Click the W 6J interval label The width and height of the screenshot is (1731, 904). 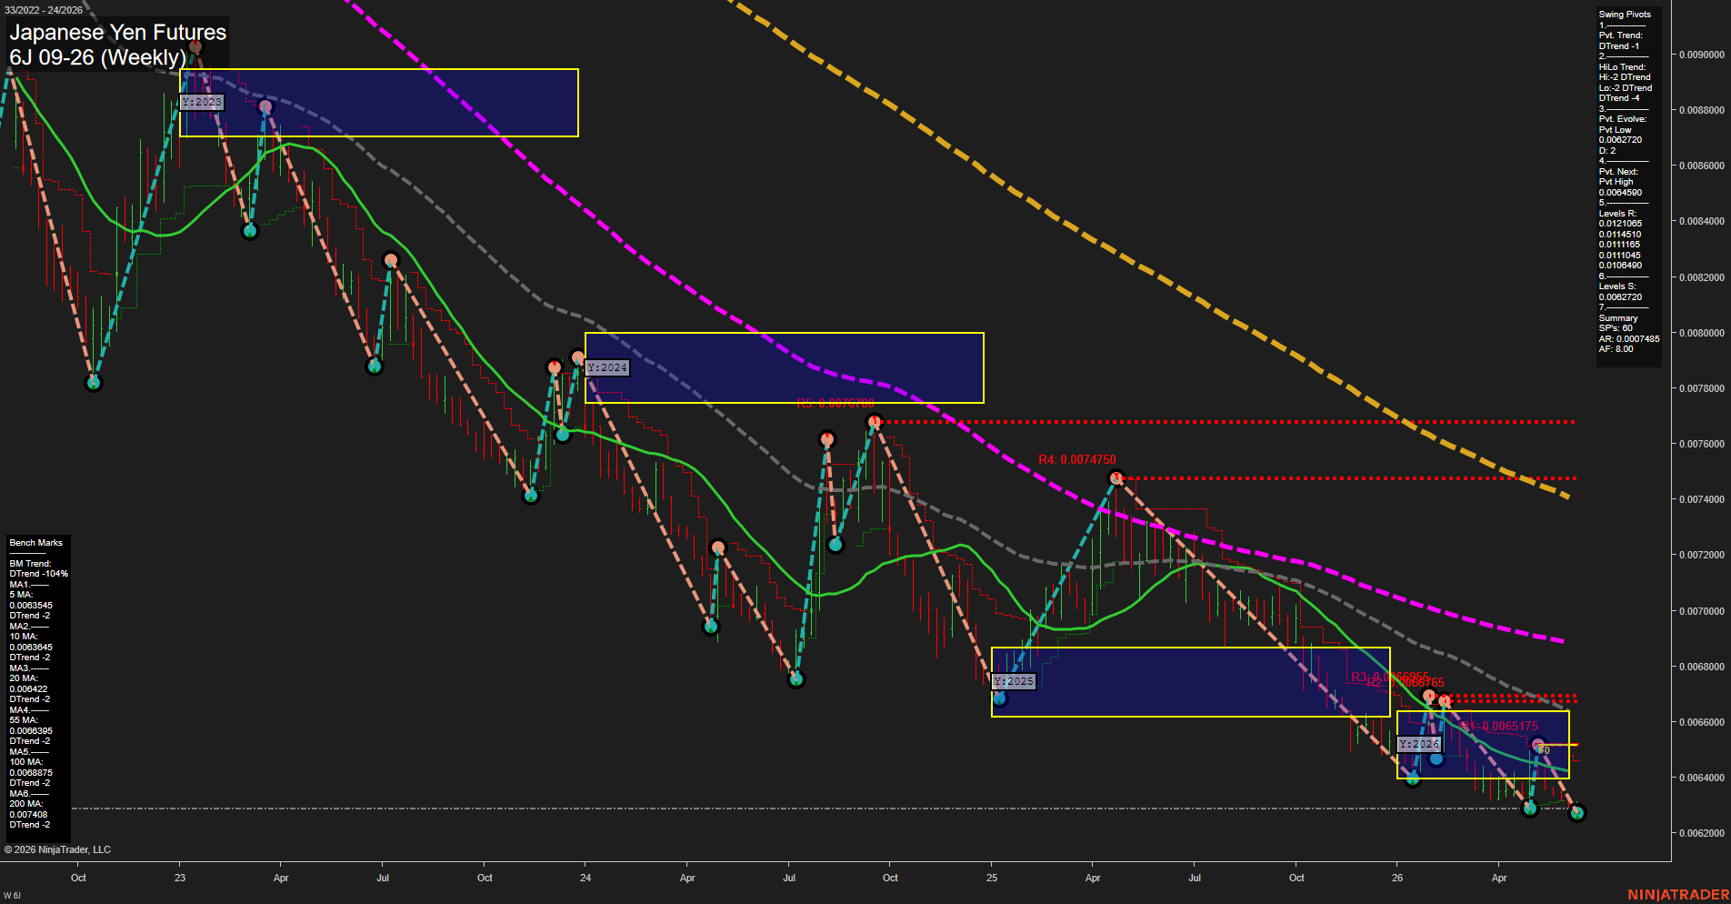coord(12,896)
